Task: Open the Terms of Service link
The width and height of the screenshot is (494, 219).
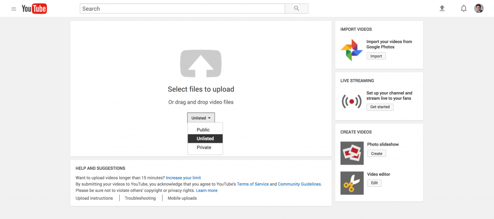Action: point(253,184)
